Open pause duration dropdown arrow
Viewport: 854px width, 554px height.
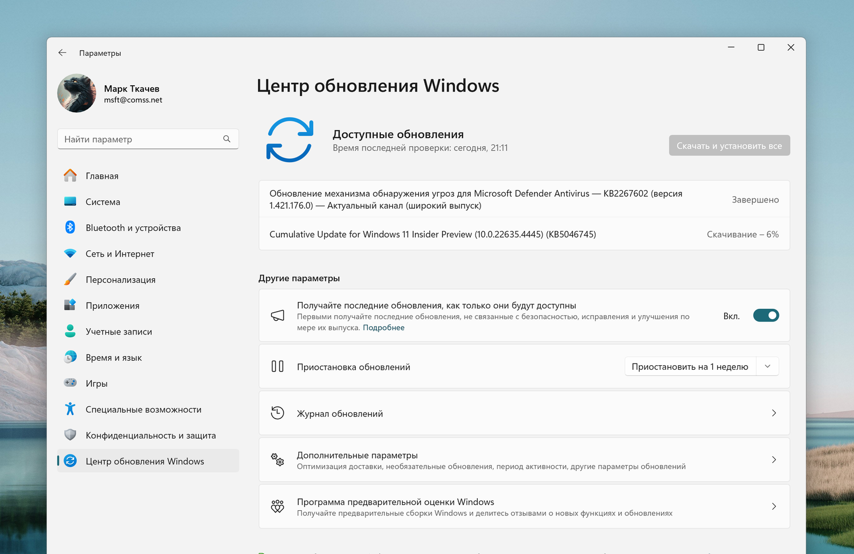pyautogui.click(x=767, y=366)
